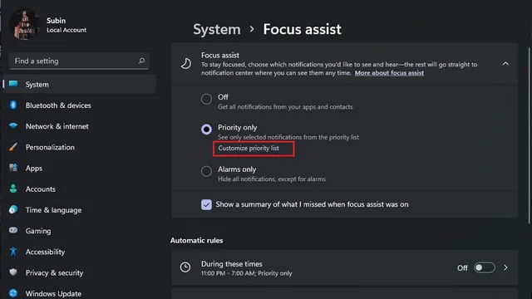This screenshot has height=299, width=532.
Task: Click the Gaming controller icon
Action: (x=13, y=231)
